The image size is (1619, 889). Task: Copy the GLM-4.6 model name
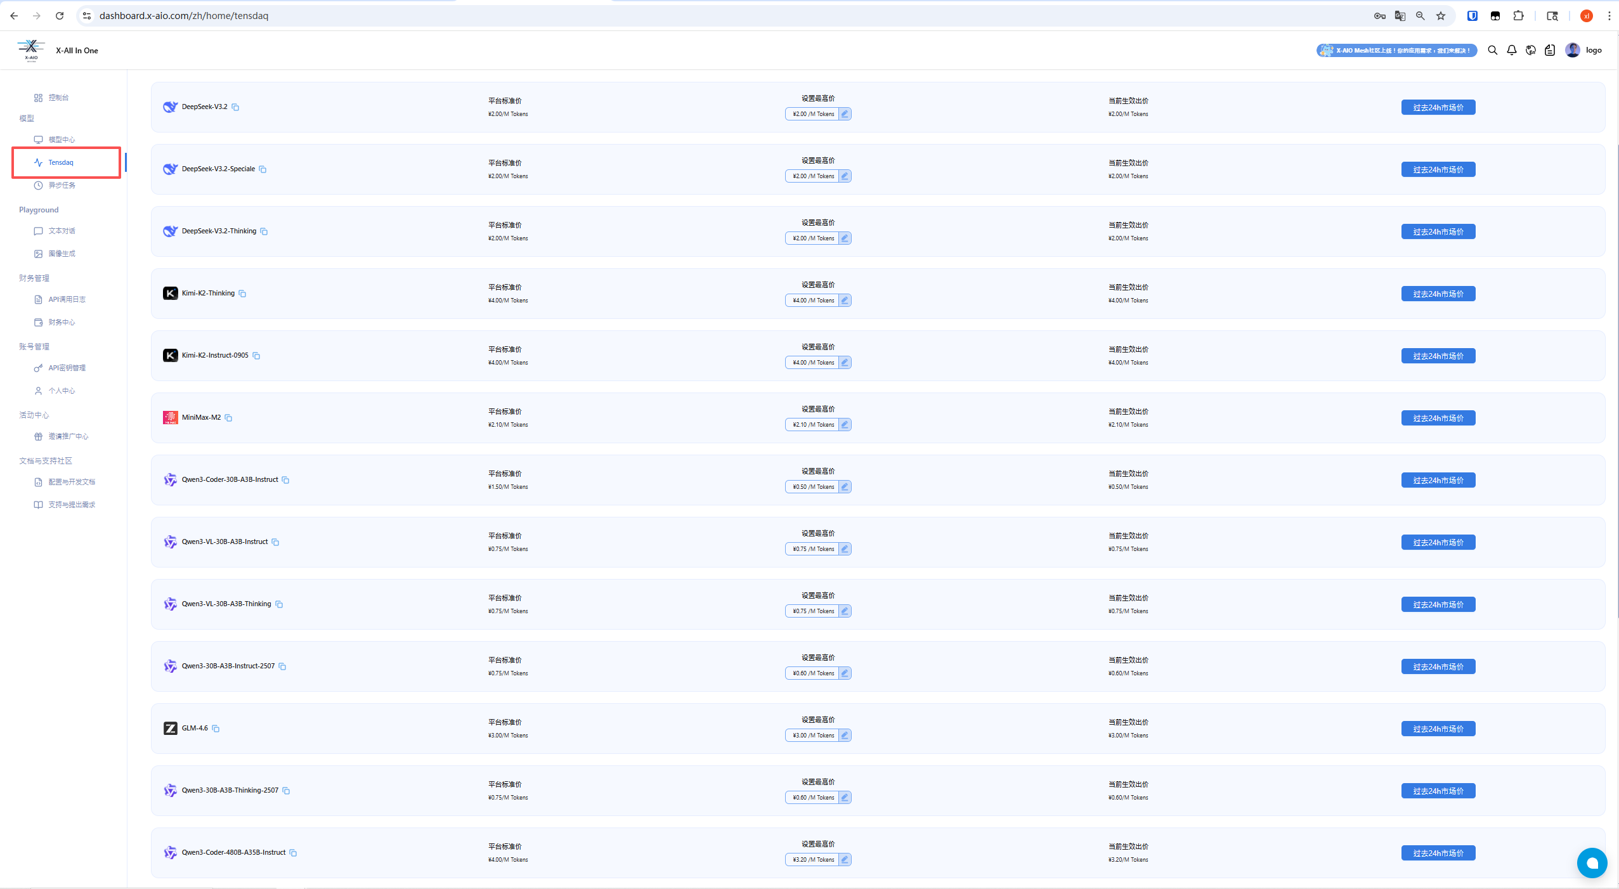tap(216, 729)
